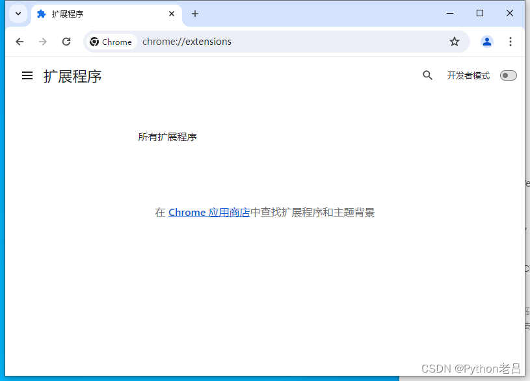Close the 扩展程序 tab
The width and height of the screenshot is (530, 381).
[171, 13]
